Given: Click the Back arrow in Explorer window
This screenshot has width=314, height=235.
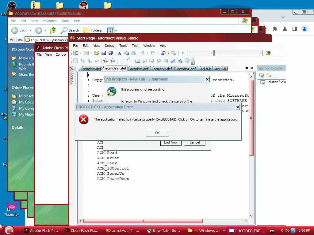Looking at the screenshot, I should click(x=15, y=30).
